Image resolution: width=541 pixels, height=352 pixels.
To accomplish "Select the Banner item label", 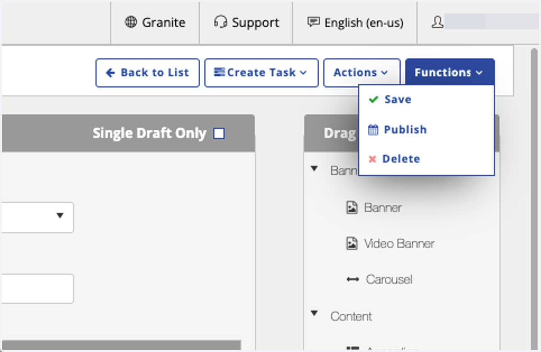I will (x=383, y=208).
